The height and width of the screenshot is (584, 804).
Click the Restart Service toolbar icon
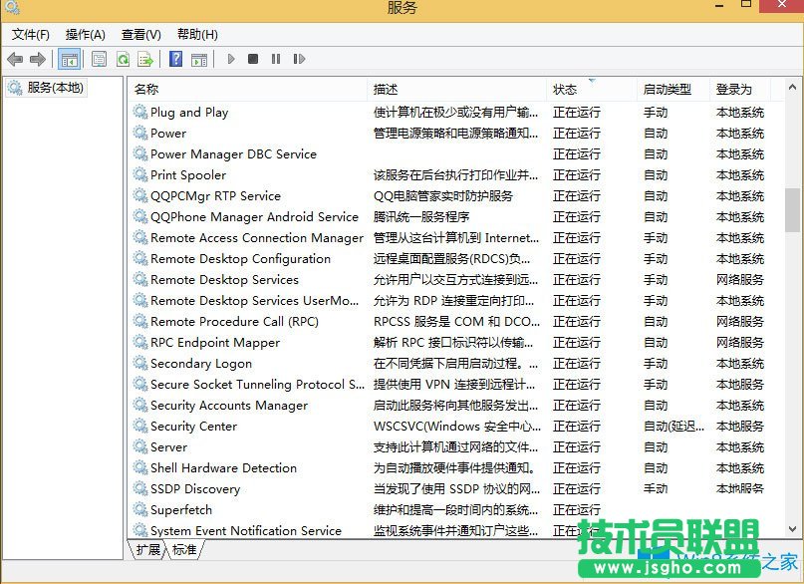[x=299, y=59]
